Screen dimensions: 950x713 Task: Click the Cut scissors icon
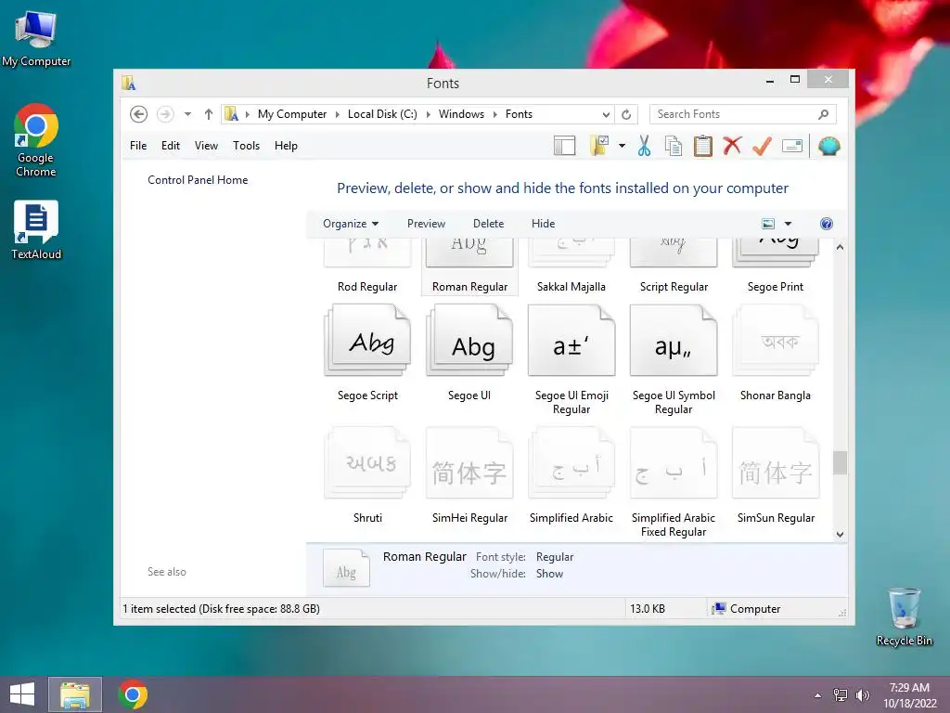(644, 146)
